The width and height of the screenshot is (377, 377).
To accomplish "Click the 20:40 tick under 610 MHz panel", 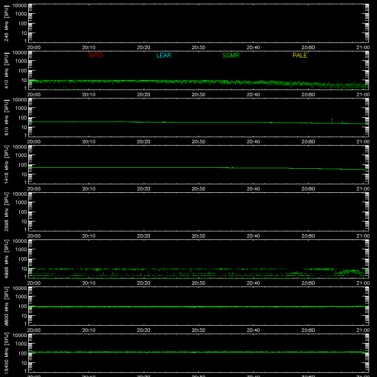I will (253, 142).
